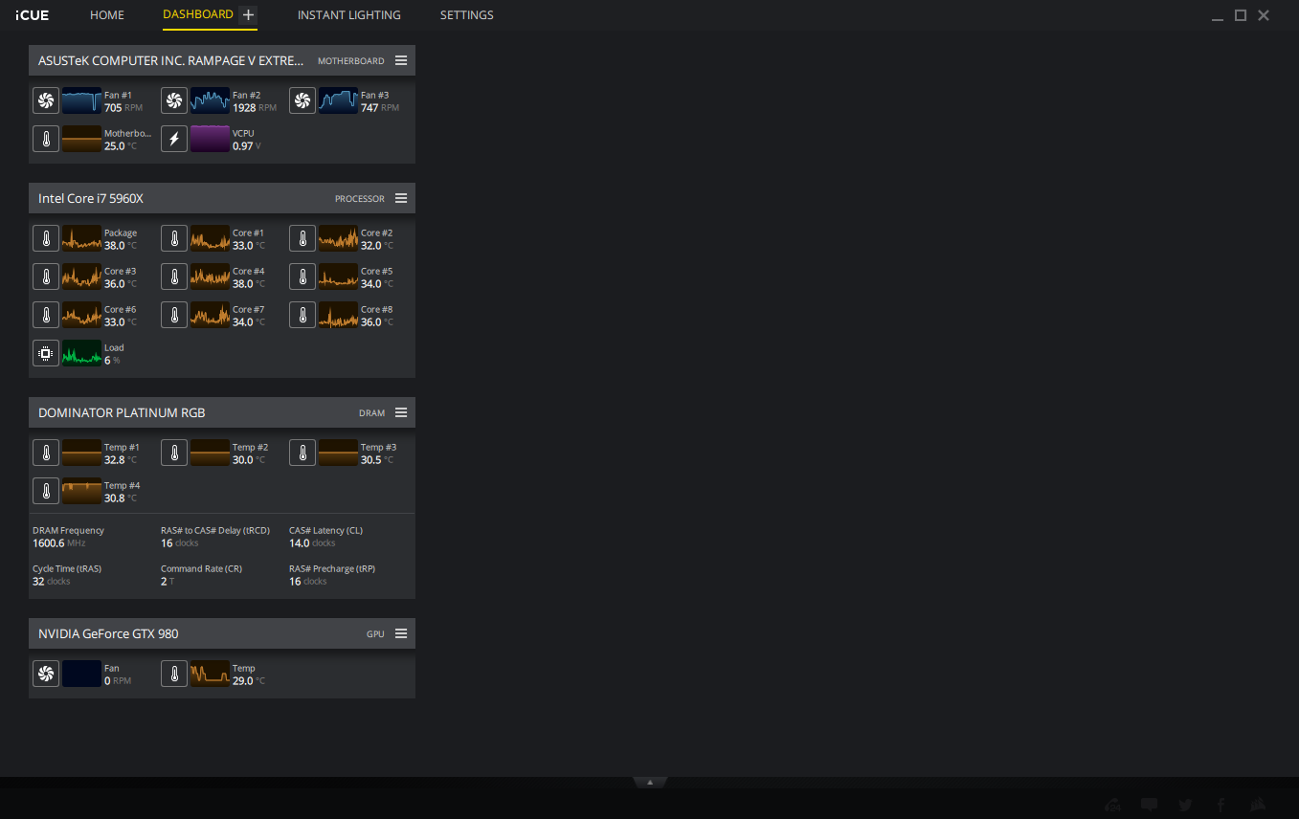
Task: Click the VCPU voltage lightning icon
Action: coord(174,139)
